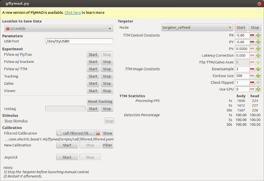The image size is (264, 181).
Task: Click the rosbag text field
Action: coord(65,109)
